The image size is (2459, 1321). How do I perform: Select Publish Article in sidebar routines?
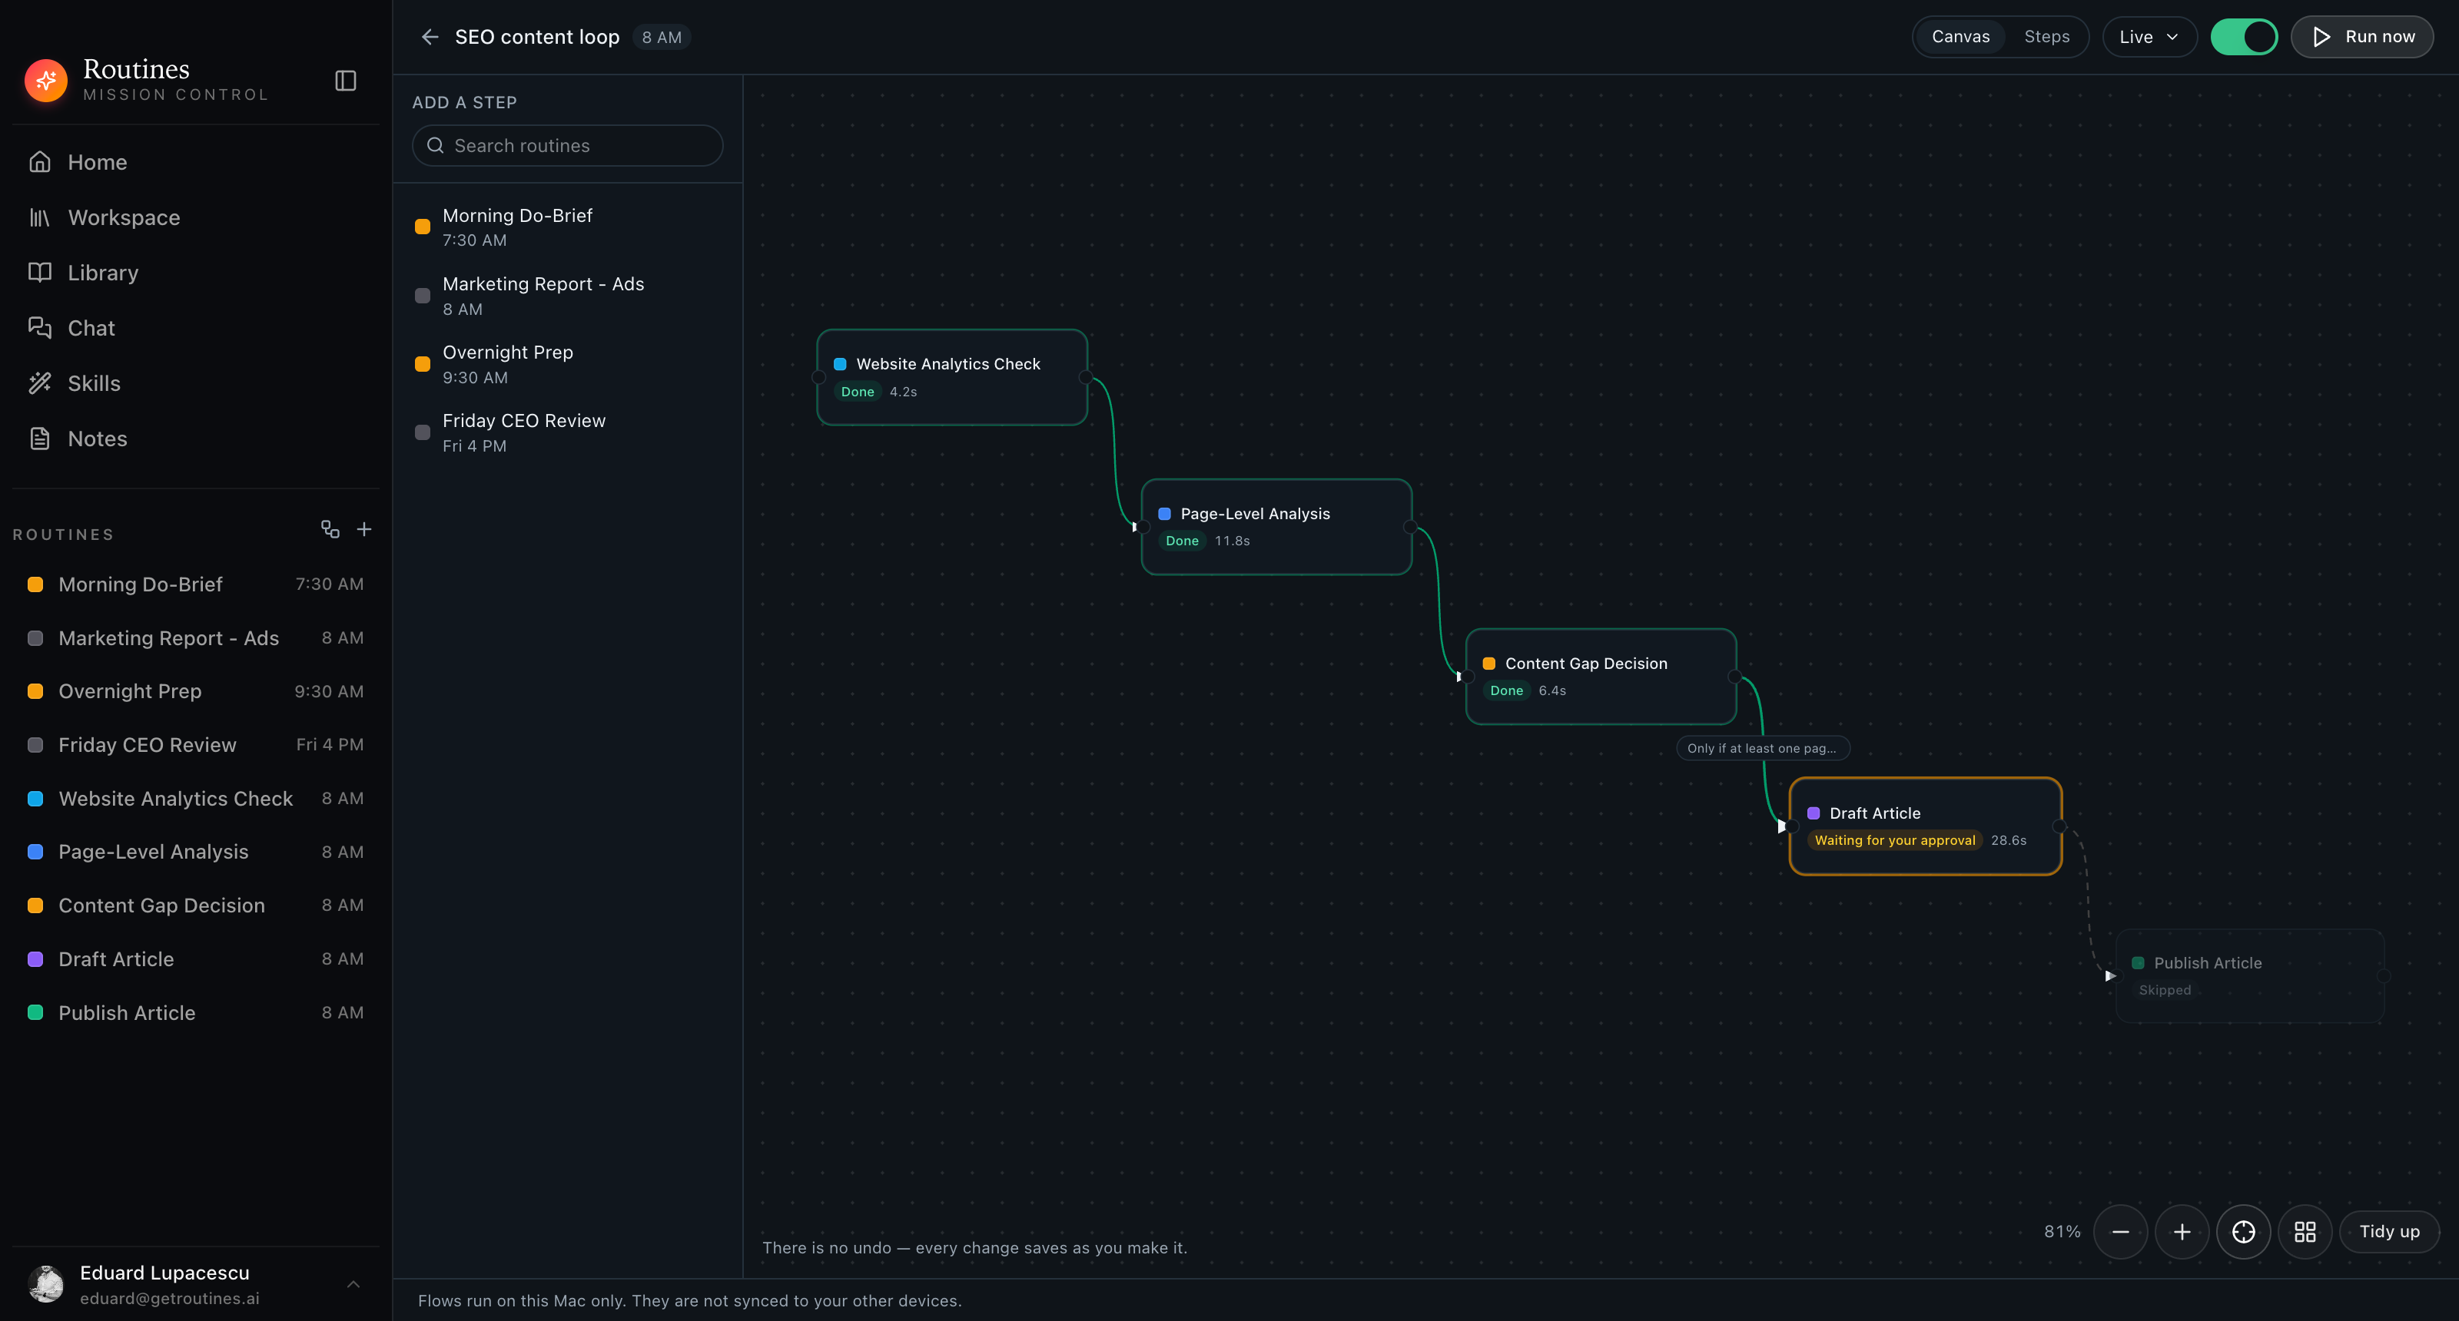point(196,1013)
